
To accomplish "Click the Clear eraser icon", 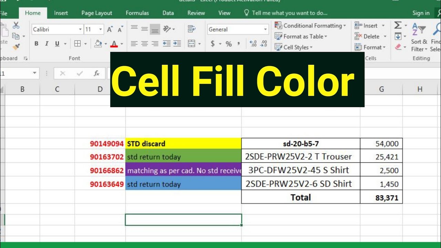I will [x=398, y=47].
